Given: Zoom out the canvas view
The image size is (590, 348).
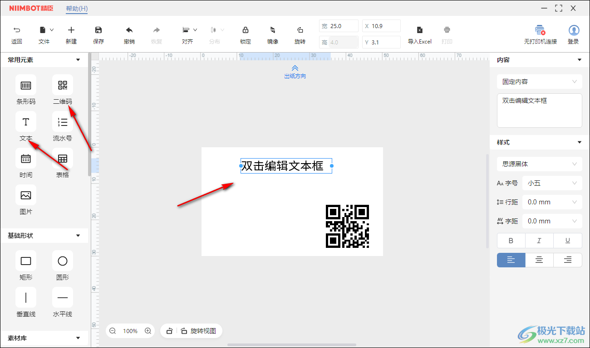Looking at the screenshot, I should click(113, 331).
